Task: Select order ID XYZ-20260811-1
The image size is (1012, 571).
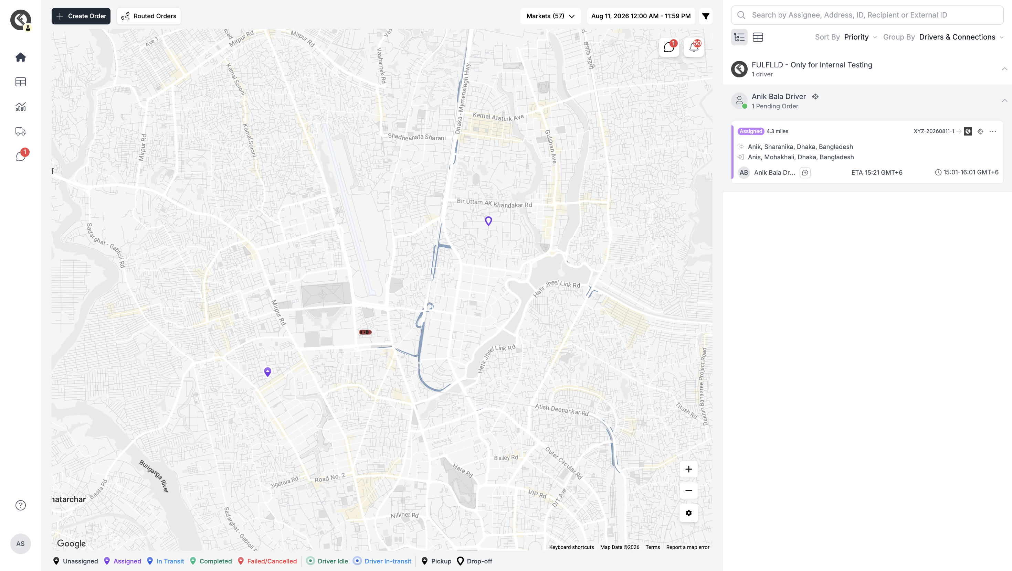Action: [934, 131]
